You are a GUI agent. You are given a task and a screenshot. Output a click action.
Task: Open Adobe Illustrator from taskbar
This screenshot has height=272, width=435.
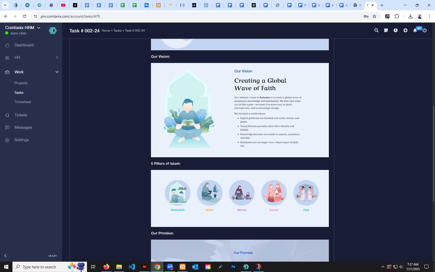pyautogui.click(x=144, y=267)
